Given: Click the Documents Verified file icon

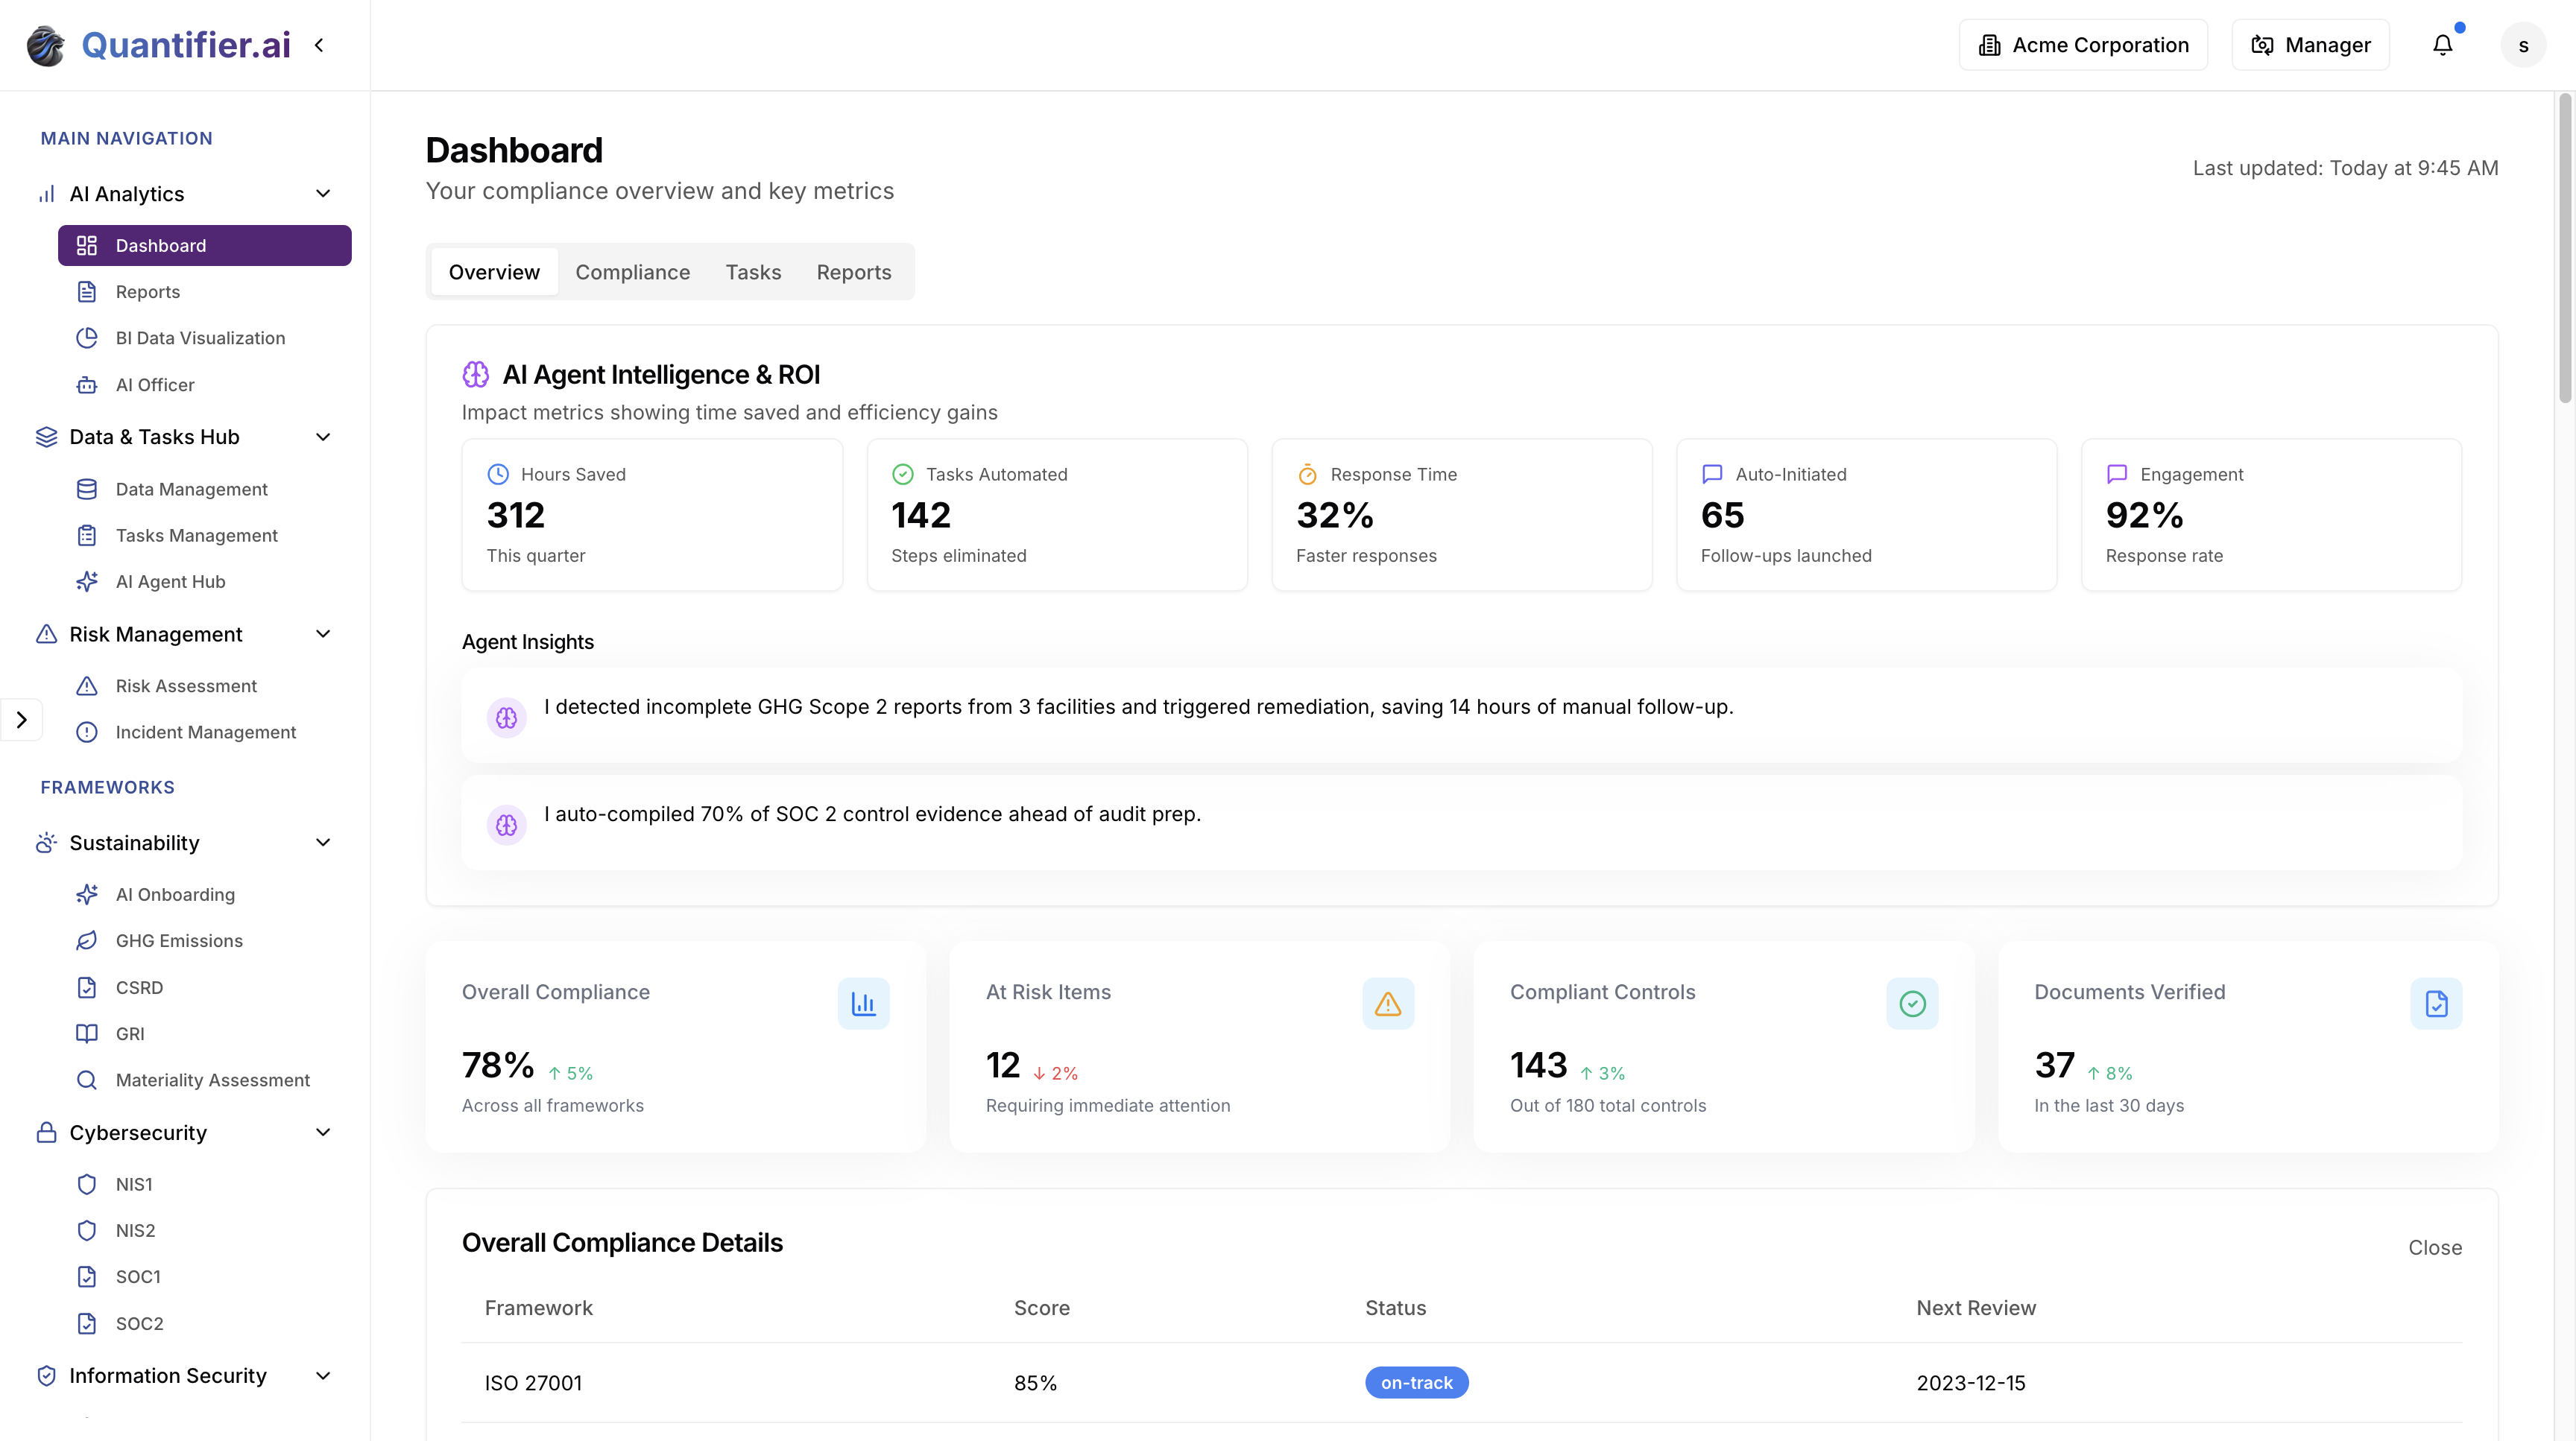Looking at the screenshot, I should (2436, 1004).
